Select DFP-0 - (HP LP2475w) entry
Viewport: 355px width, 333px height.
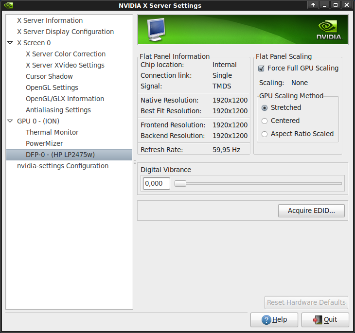coord(69,155)
